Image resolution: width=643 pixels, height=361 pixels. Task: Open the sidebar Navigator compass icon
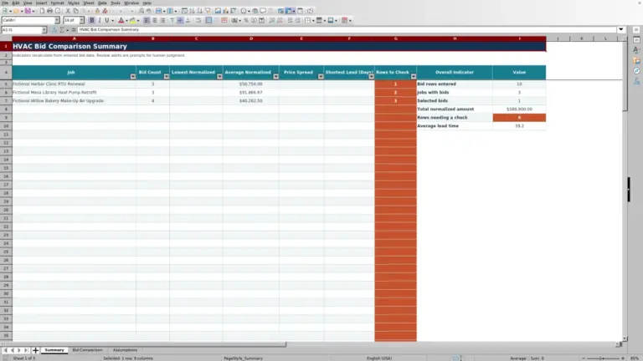(x=636, y=71)
